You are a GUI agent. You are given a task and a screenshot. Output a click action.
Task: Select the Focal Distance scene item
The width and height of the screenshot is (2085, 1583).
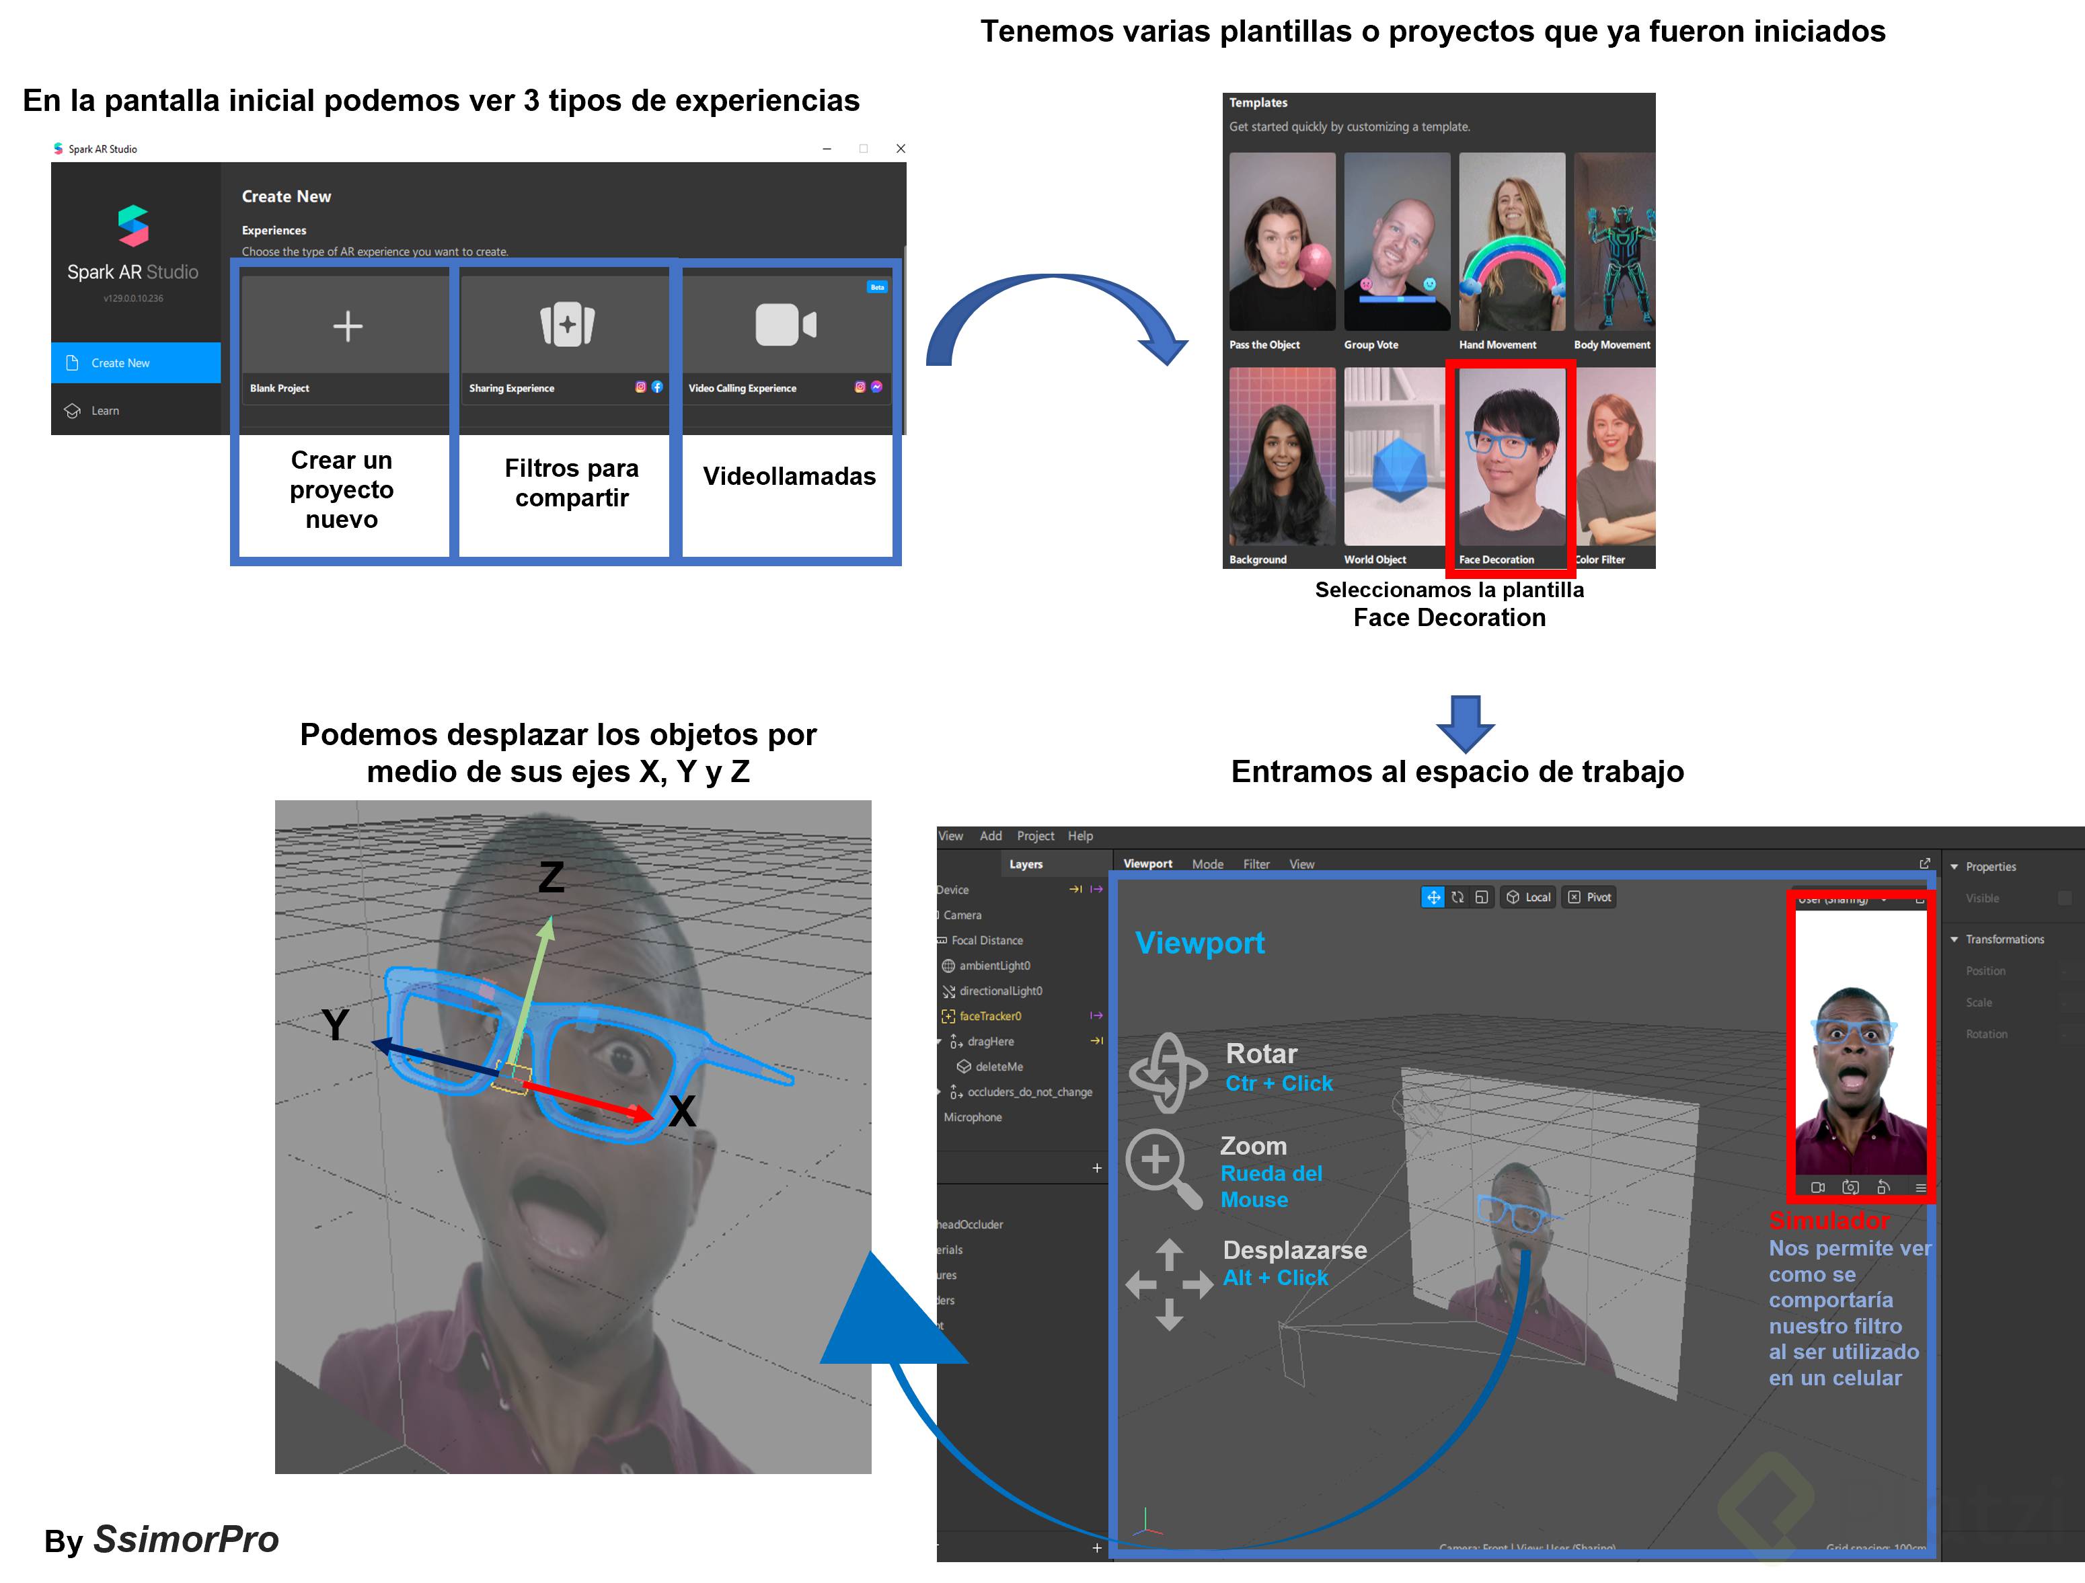tap(987, 940)
